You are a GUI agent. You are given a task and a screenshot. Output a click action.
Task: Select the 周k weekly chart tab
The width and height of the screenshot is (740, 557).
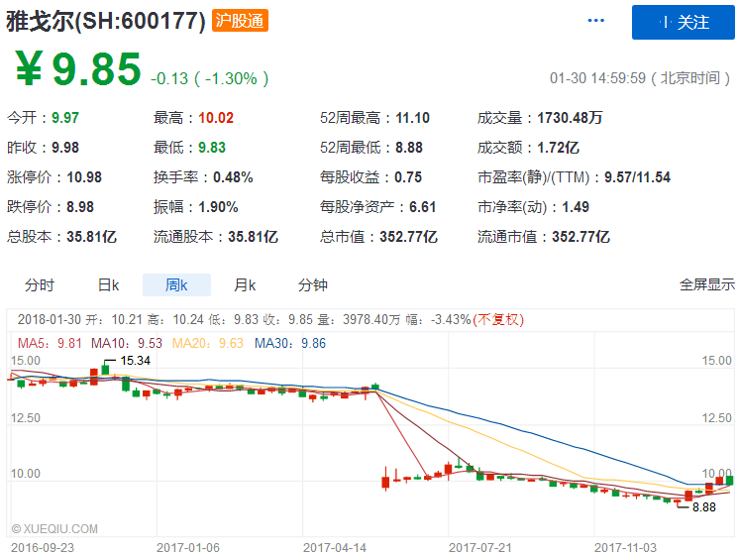pyautogui.click(x=176, y=285)
